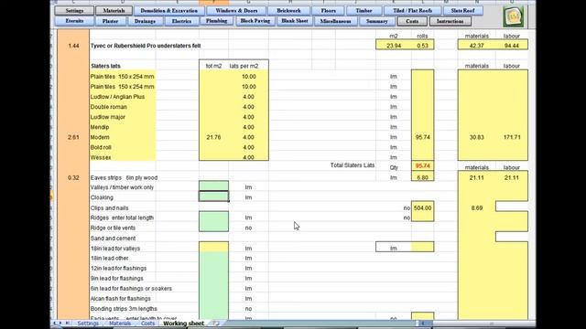Click the 'Mendip' row label

point(100,127)
